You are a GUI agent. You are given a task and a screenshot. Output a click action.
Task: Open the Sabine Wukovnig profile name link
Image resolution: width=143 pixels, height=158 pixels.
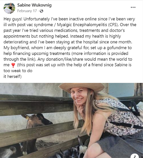(x=34, y=5)
